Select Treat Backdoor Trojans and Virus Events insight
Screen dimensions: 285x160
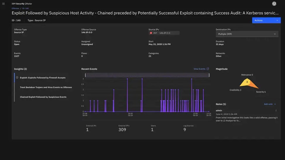(x=46, y=87)
